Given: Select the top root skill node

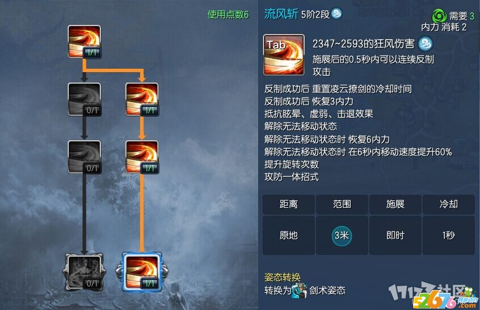Looking at the screenshot, I should tap(84, 41).
